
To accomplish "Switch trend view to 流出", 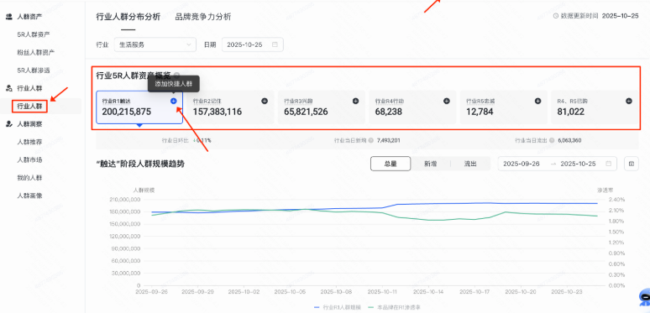I will click(x=470, y=164).
